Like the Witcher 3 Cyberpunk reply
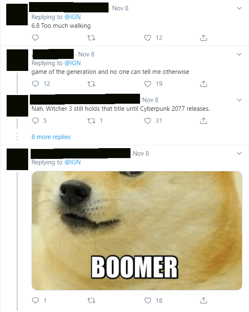 (147, 121)
